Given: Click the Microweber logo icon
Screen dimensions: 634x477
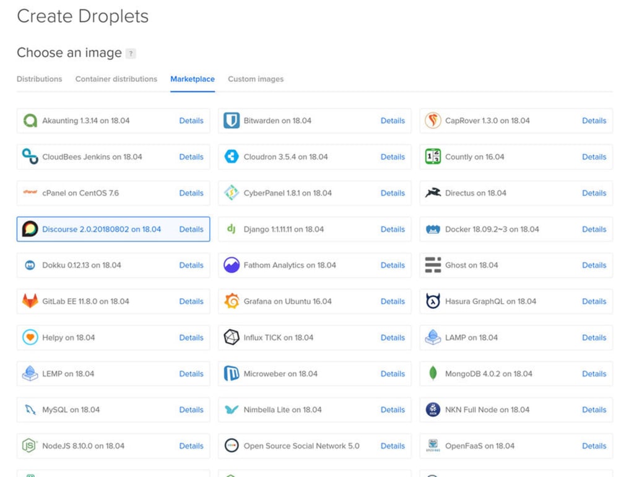Looking at the screenshot, I should (232, 373).
